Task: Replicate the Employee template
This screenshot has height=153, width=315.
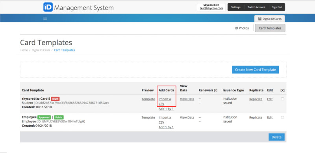Action: tap(256, 117)
